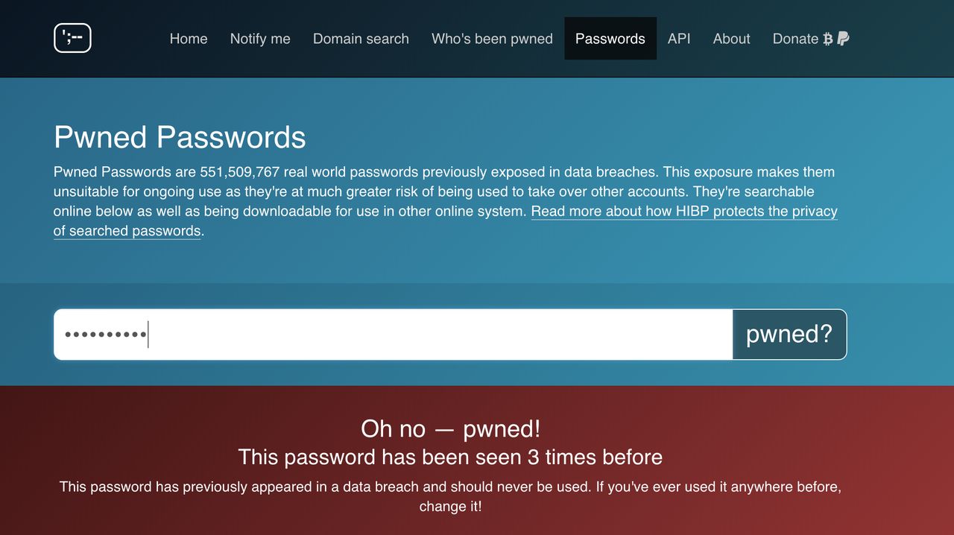The width and height of the screenshot is (954, 535).
Task: Open the API nav item
Action: click(679, 39)
